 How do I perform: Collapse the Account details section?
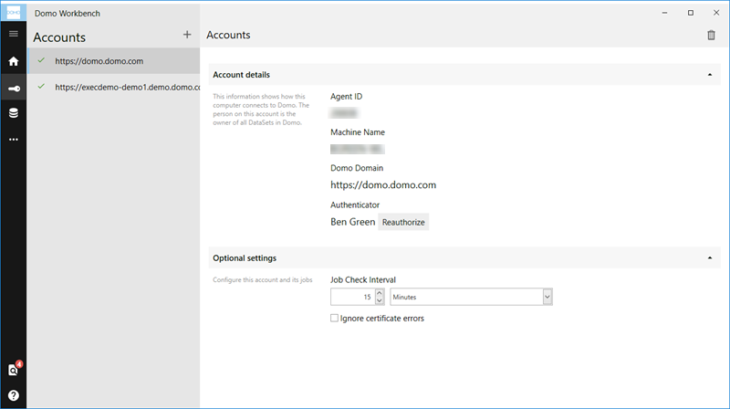[710, 75]
